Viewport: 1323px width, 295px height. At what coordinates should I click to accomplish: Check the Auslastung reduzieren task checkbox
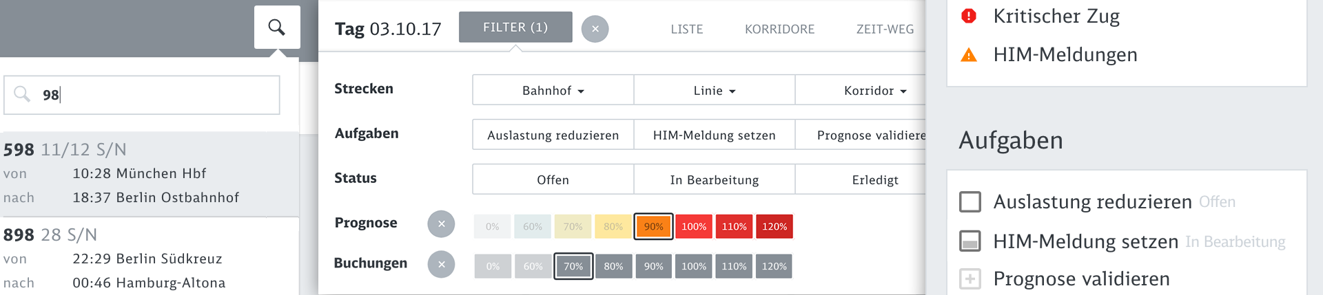click(970, 202)
